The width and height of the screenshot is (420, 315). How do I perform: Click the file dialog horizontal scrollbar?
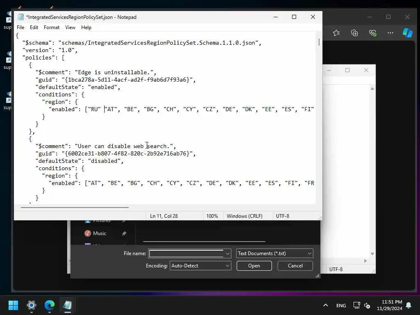coord(204,241)
